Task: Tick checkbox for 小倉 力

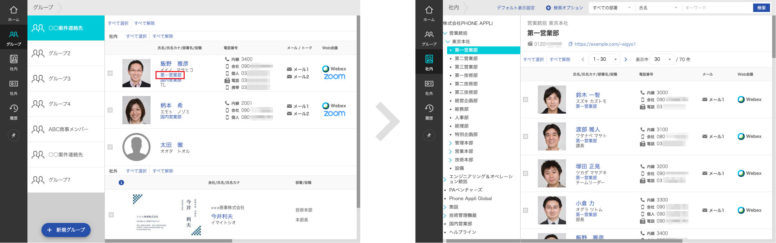Action: click(x=526, y=210)
